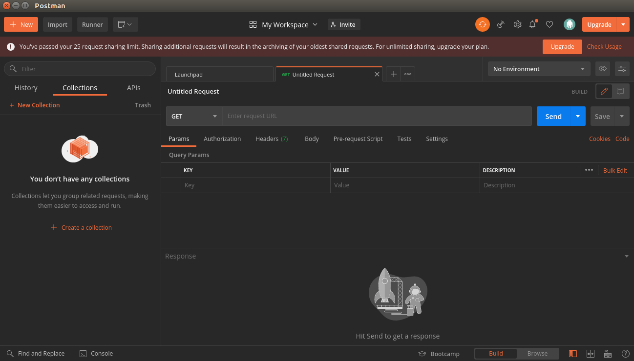Image resolution: width=634 pixels, height=361 pixels.
Task: Open the Code link
Action: 622,139
